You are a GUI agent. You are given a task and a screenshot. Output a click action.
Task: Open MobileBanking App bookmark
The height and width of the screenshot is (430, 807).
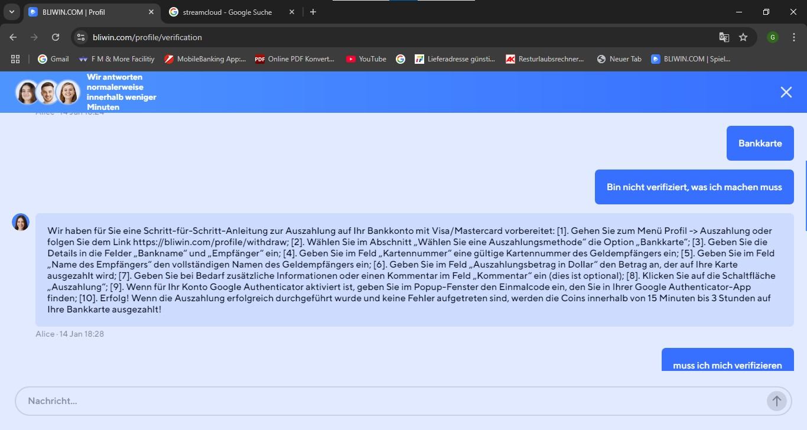pos(205,59)
